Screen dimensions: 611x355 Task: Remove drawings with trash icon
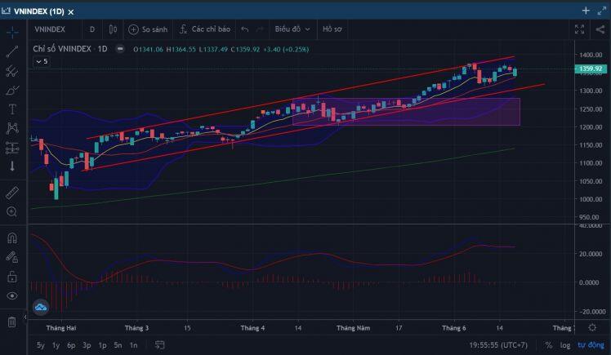[12, 322]
